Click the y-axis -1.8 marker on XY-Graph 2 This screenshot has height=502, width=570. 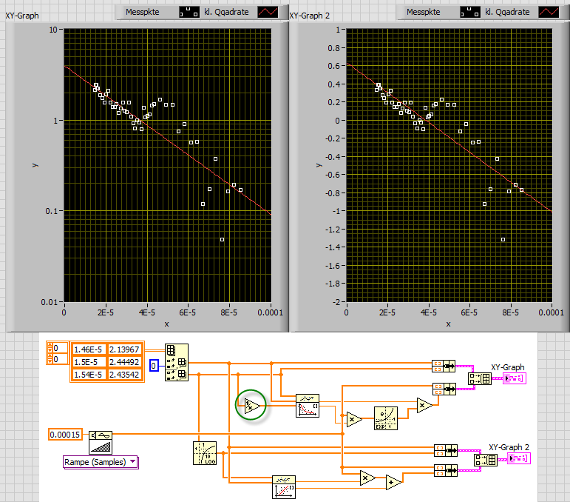tap(333, 284)
